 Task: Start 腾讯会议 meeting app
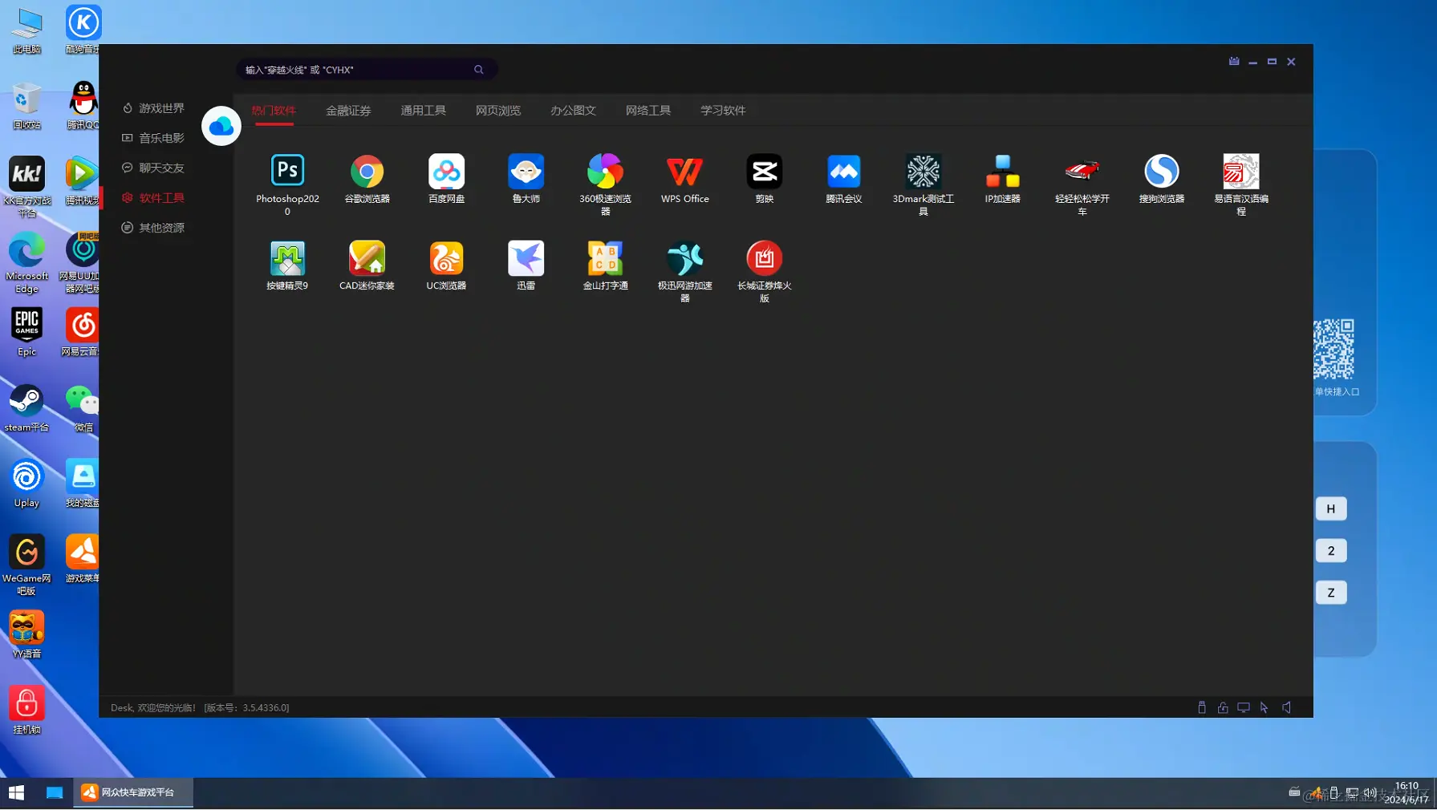(843, 171)
